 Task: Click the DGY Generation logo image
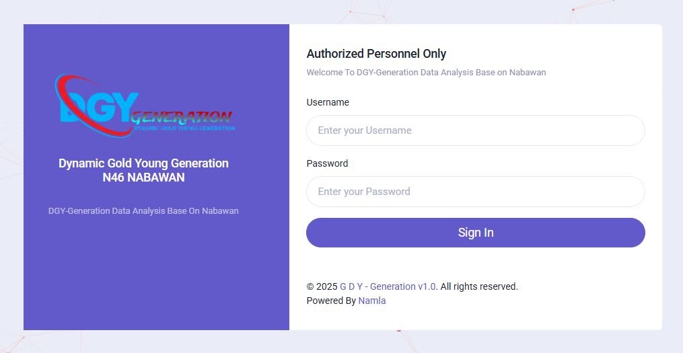145,106
